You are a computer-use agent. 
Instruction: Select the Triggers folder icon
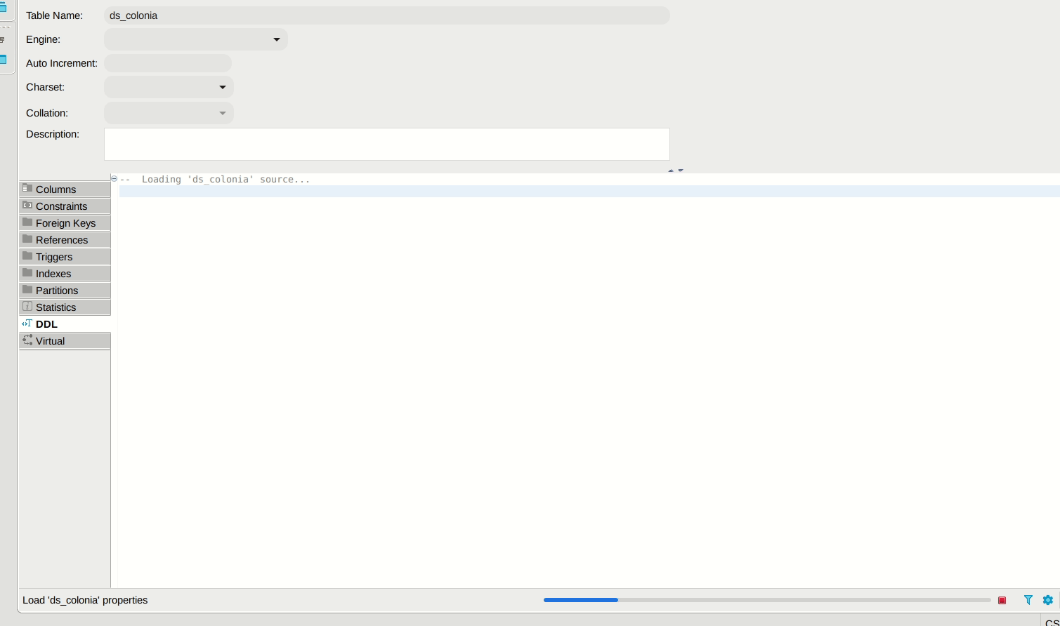tap(27, 255)
